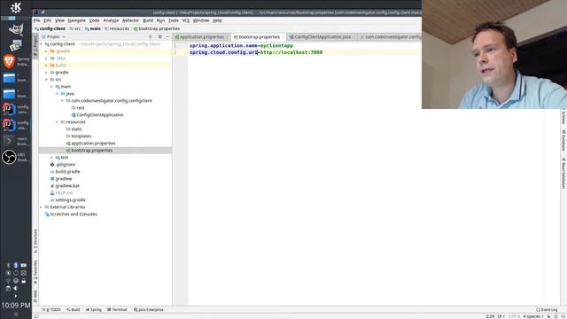567x319 pixels.
Task: Open the KDE application launcher
Action: point(16,7)
